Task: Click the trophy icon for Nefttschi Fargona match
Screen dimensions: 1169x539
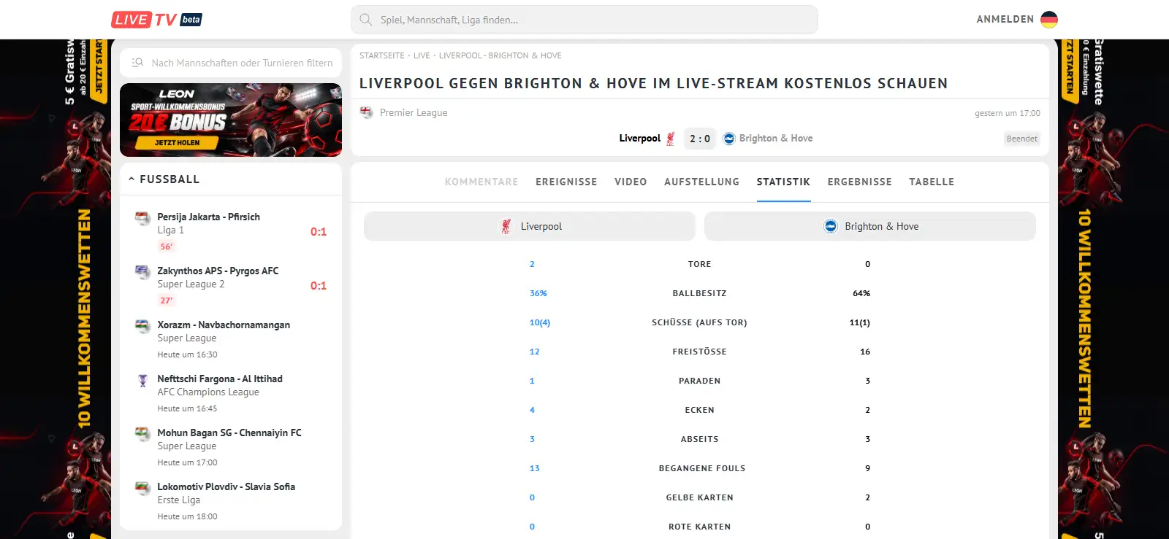Action: pyautogui.click(x=142, y=379)
